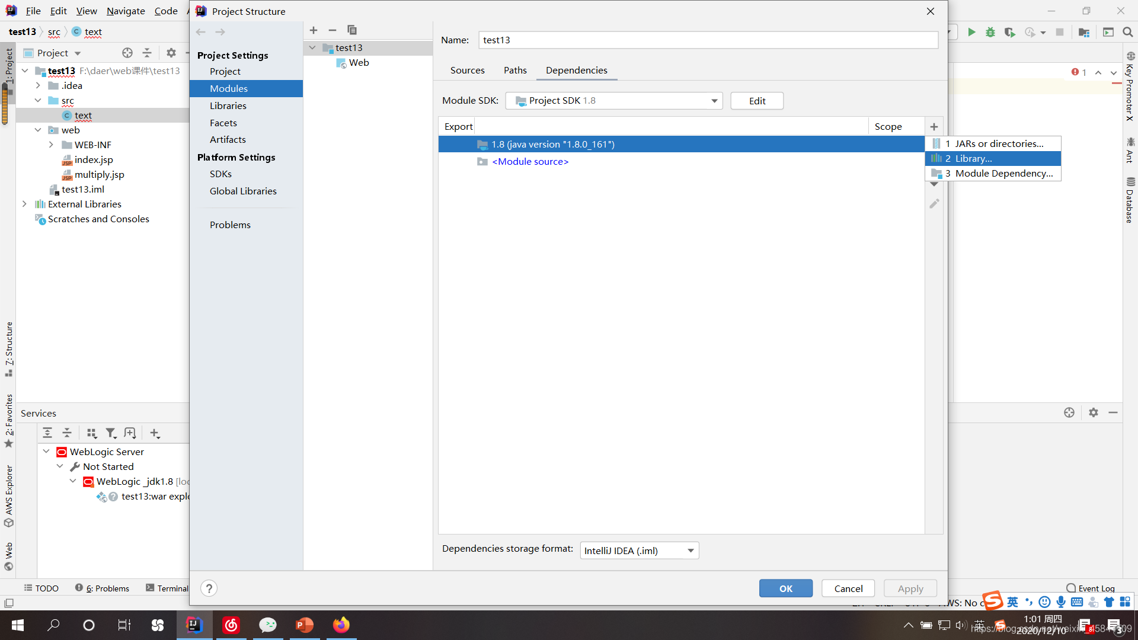Expand External Libraries node
1138x640 pixels.
click(24, 204)
